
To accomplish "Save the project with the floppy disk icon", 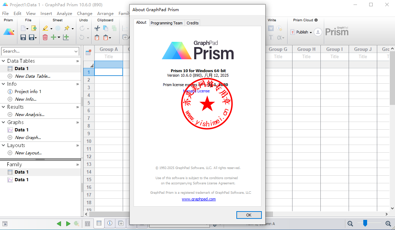I will pyautogui.click(x=23, y=37).
